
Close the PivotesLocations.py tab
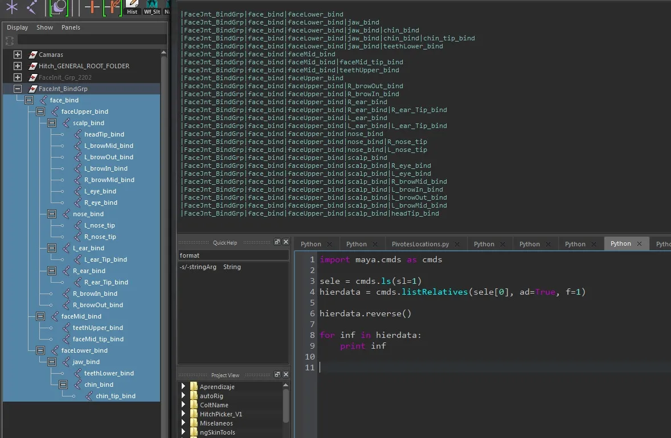[457, 244]
